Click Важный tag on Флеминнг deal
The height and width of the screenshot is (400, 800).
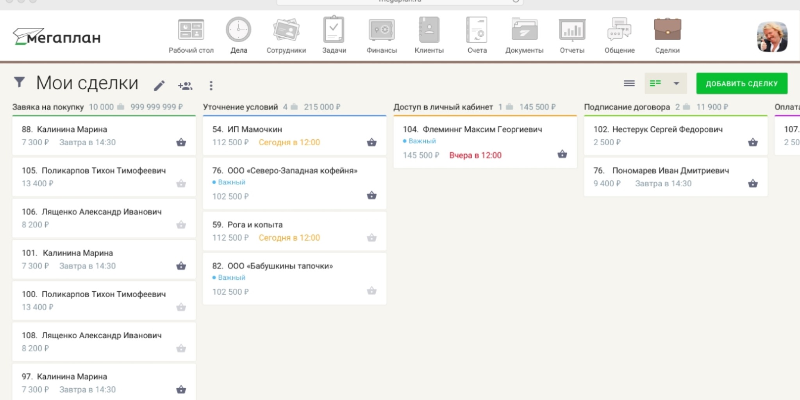[420, 141]
